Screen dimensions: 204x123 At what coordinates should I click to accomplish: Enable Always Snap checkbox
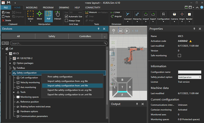[66, 21]
